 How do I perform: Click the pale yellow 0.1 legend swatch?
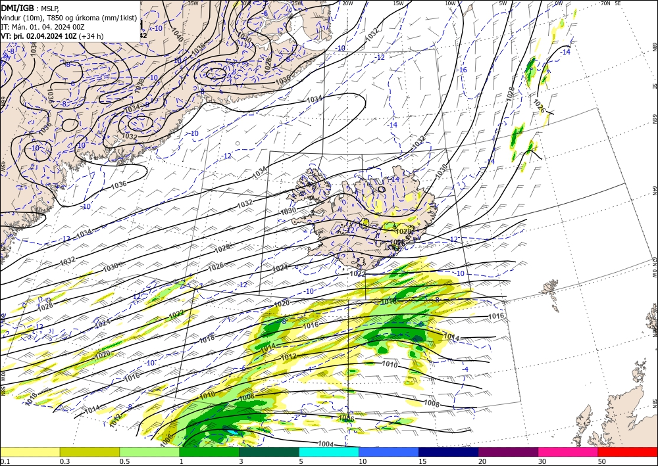point(30,452)
